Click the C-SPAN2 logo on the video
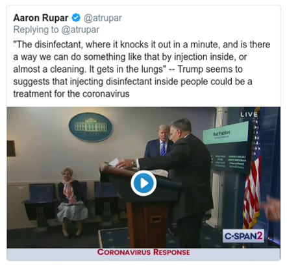Image resolution: width=287 pixels, height=266 pixels. 243,236
